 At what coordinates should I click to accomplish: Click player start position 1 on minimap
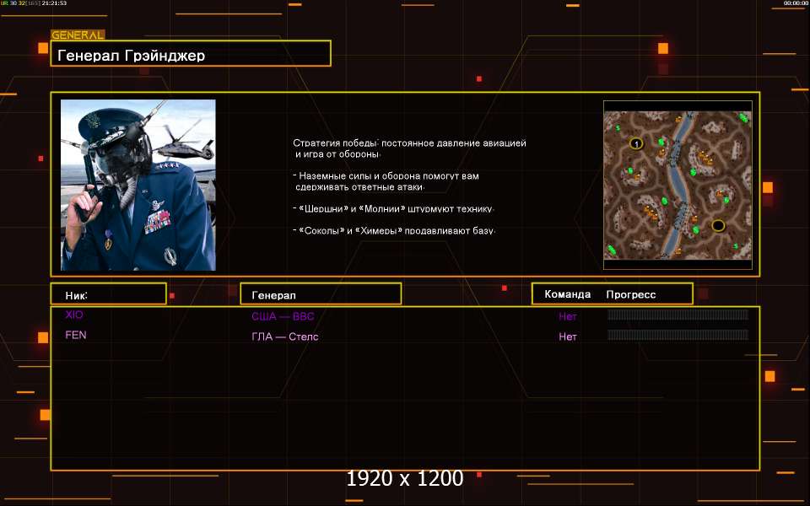(635, 144)
